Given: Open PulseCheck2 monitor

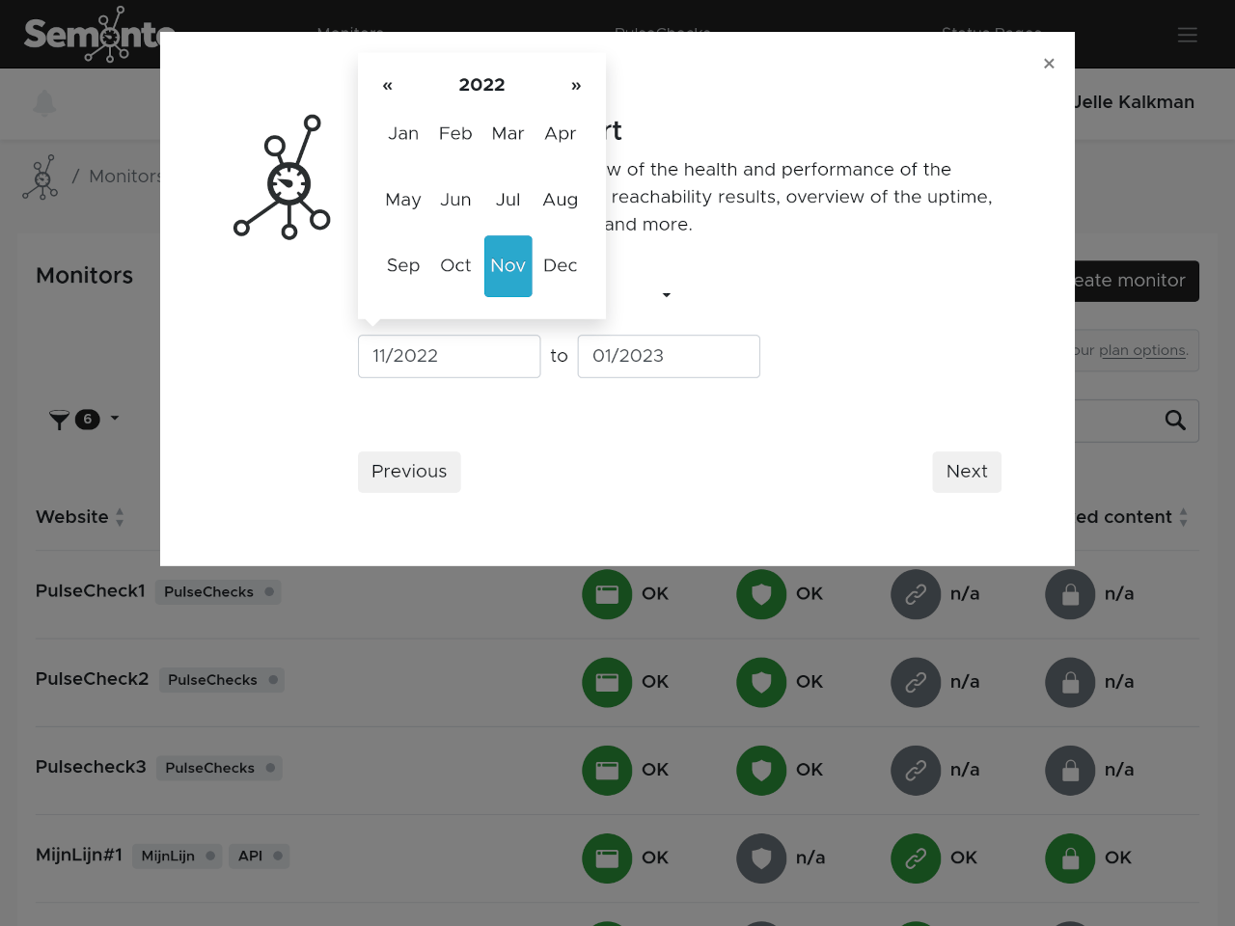Looking at the screenshot, I should click(x=92, y=678).
